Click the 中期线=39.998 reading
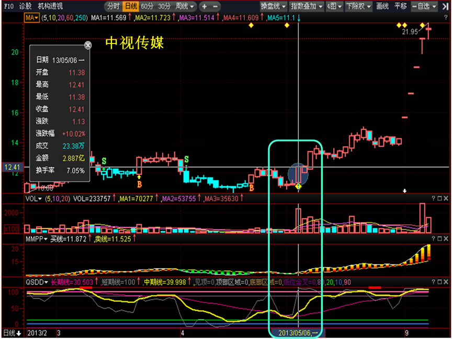 [165, 282]
